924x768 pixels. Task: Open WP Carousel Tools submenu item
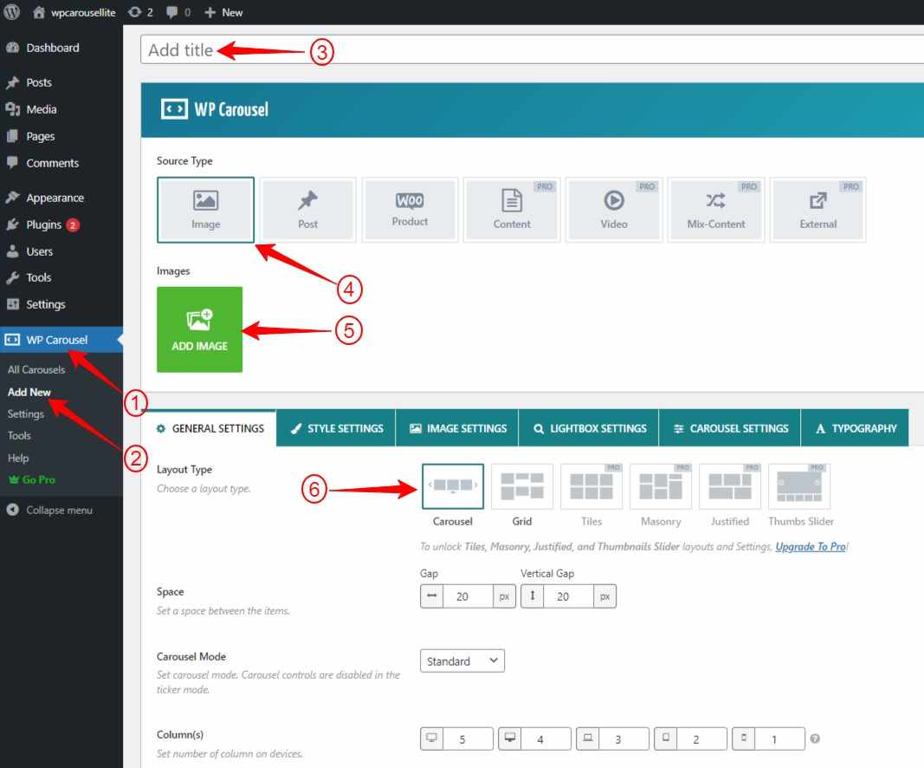(x=19, y=435)
